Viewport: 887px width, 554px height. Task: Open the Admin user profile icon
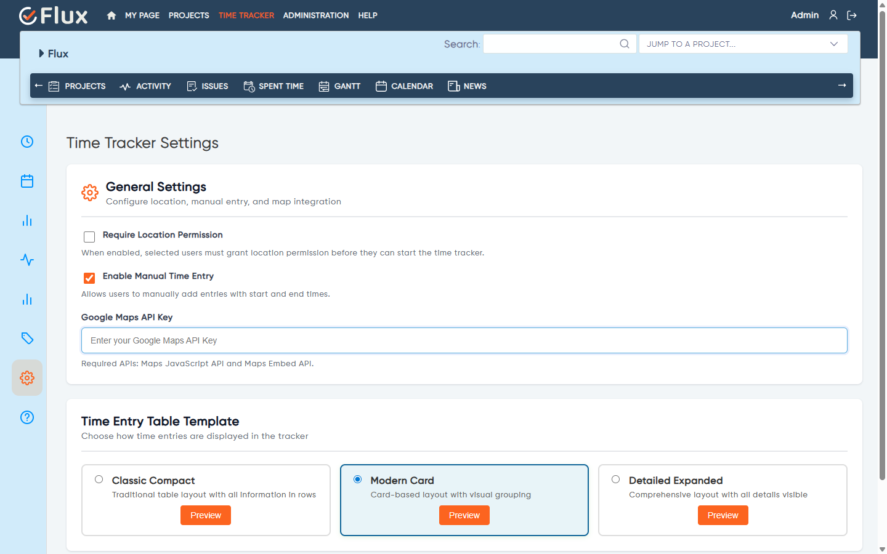click(833, 15)
